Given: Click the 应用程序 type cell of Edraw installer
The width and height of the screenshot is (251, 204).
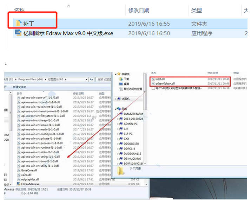Looking at the screenshot, I should point(202,33).
